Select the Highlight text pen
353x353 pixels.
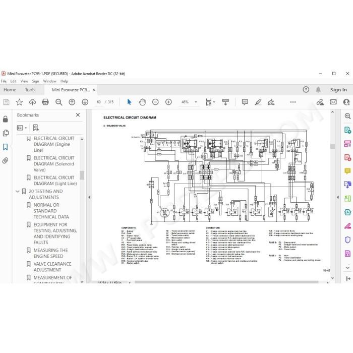coord(258,102)
